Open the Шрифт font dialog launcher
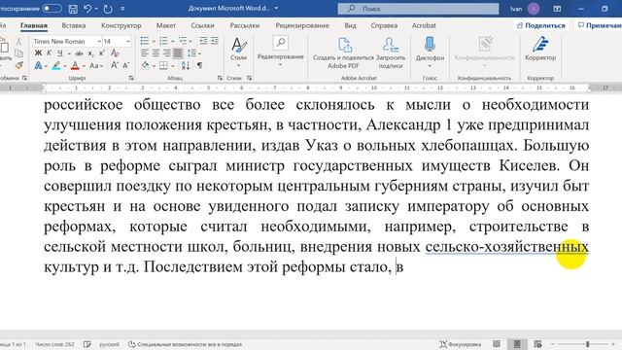 point(131,78)
